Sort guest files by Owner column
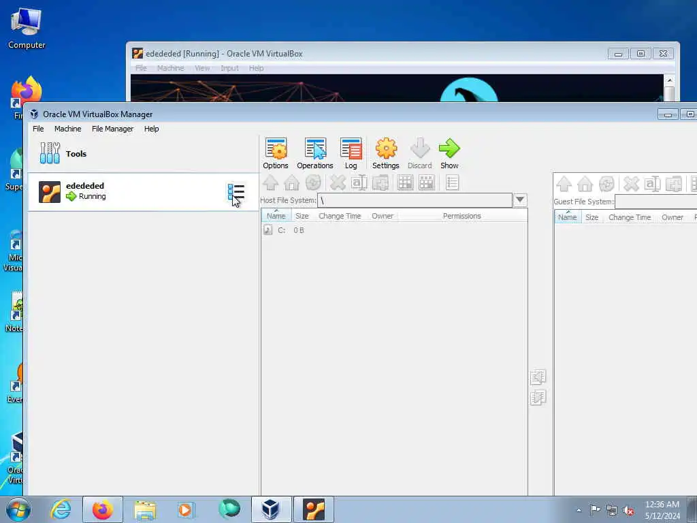 click(672, 217)
